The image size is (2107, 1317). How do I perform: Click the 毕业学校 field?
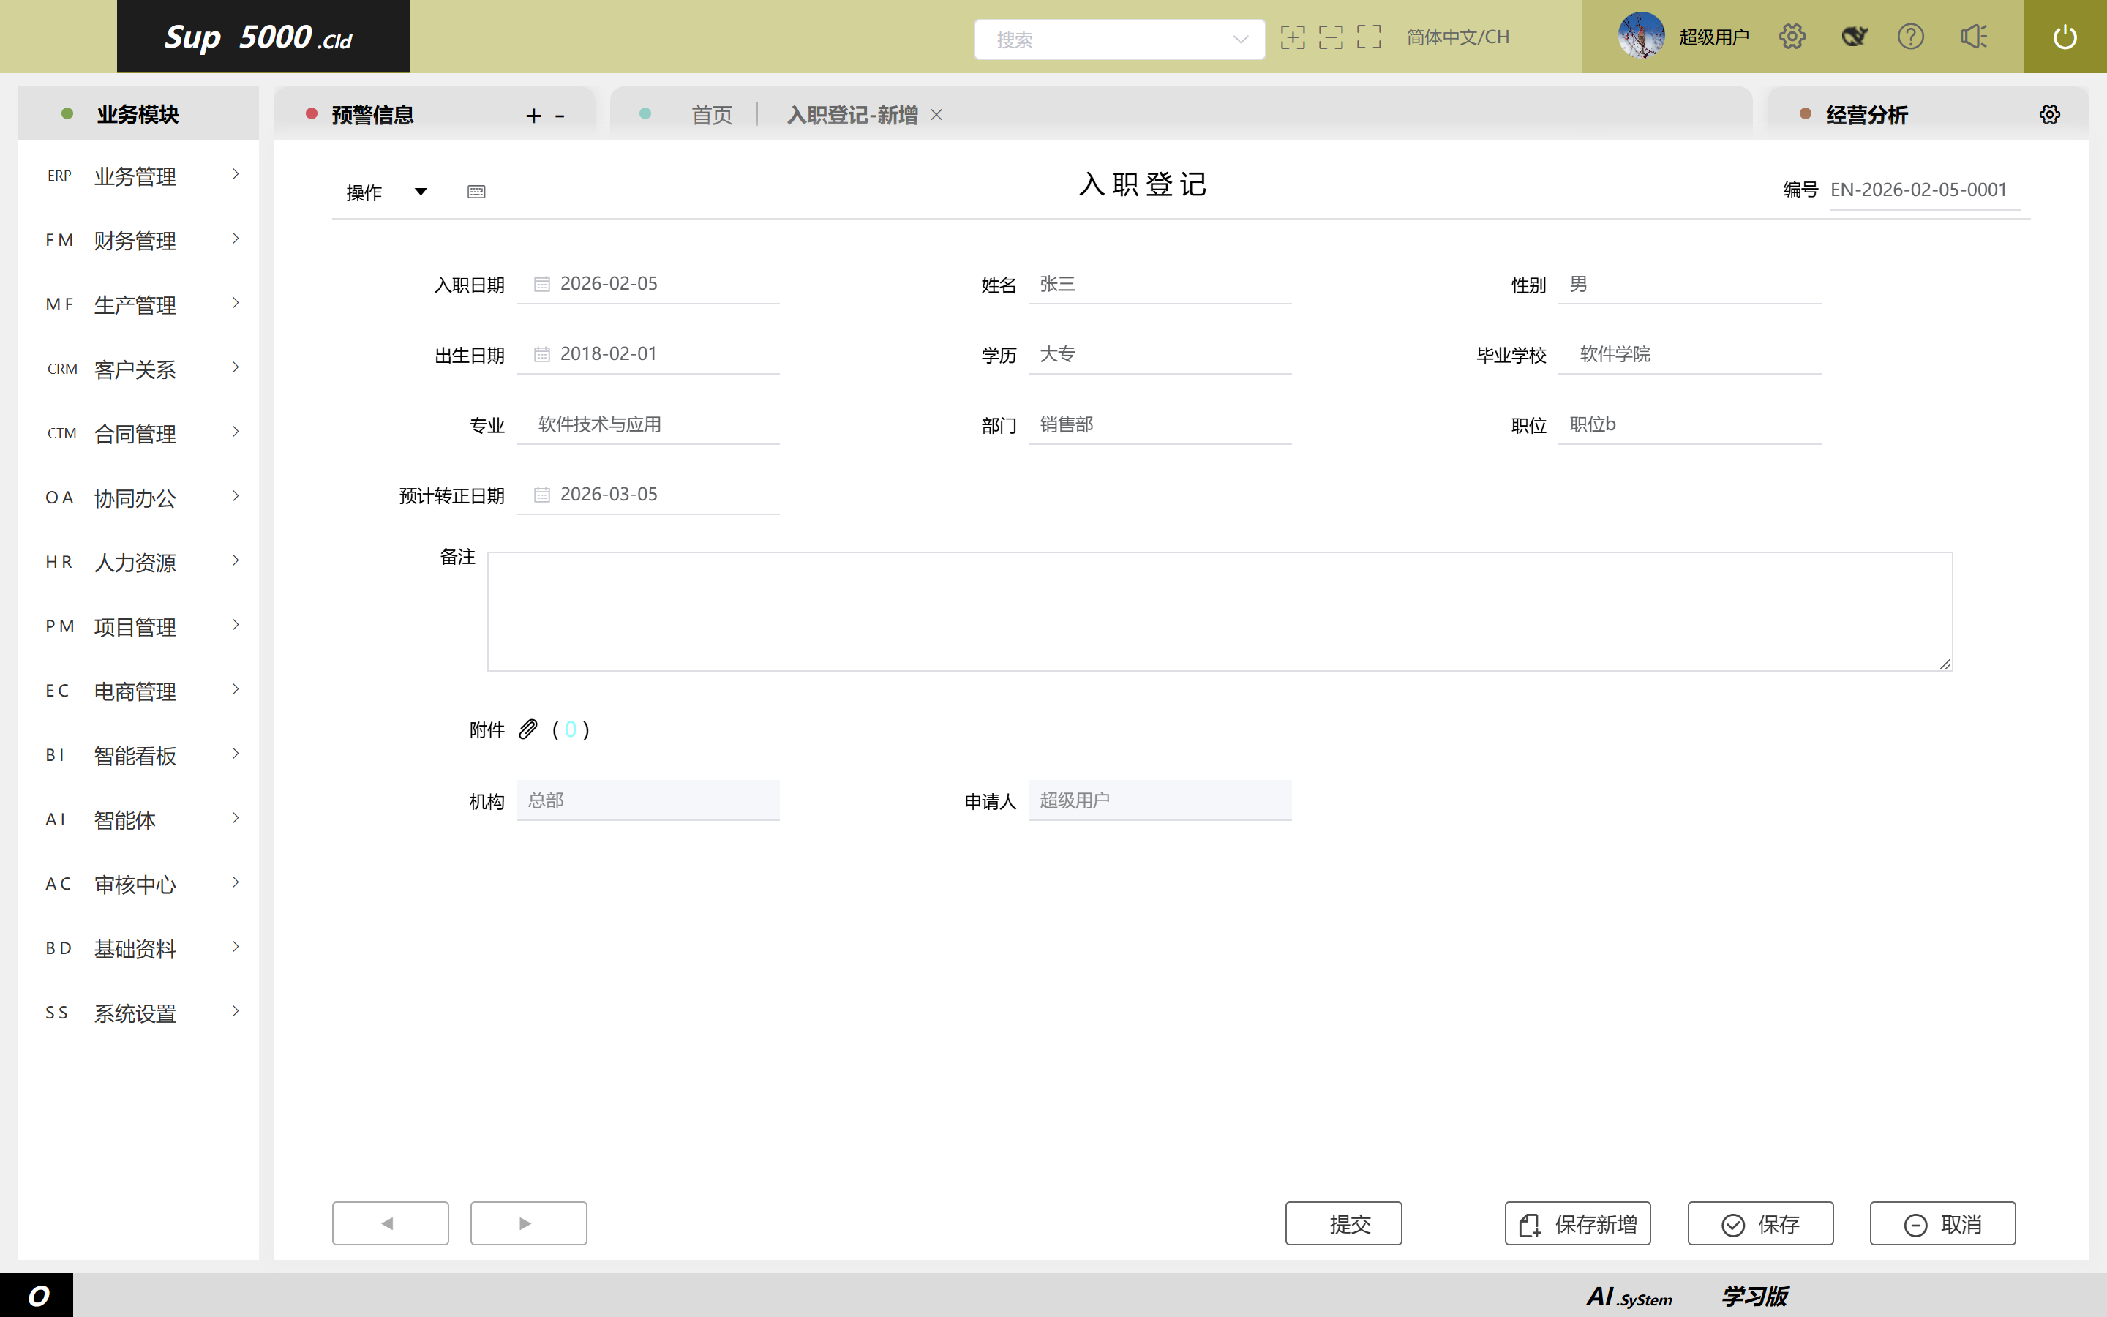(x=1689, y=355)
